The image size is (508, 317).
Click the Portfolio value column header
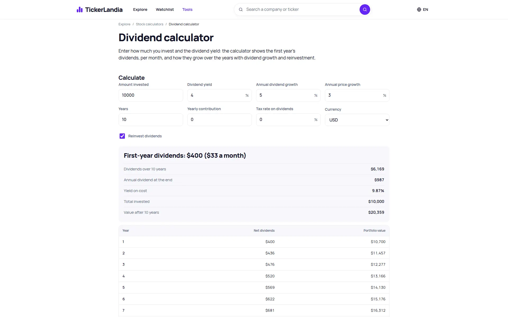coord(374,231)
